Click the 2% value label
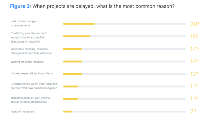Viewport: 212px width, 123px height. tap(193, 111)
